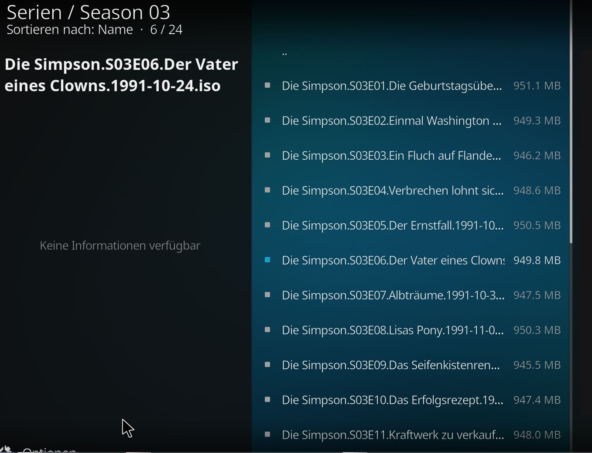The image size is (592, 453).
Task: Click the 951.1 MB size of S03E01
Action: [x=537, y=86]
